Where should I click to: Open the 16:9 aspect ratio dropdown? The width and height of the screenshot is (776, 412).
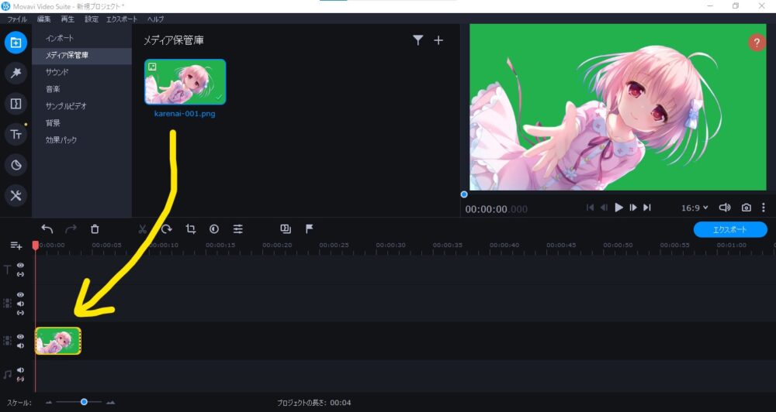pyautogui.click(x=695, y=208)
